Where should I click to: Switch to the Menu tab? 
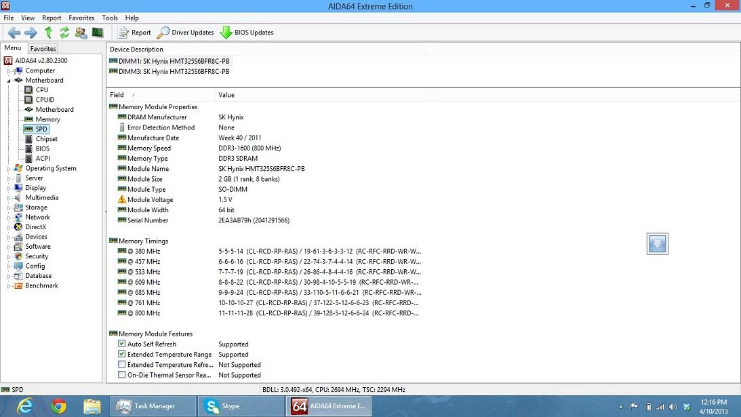click(x=13, y=48)
